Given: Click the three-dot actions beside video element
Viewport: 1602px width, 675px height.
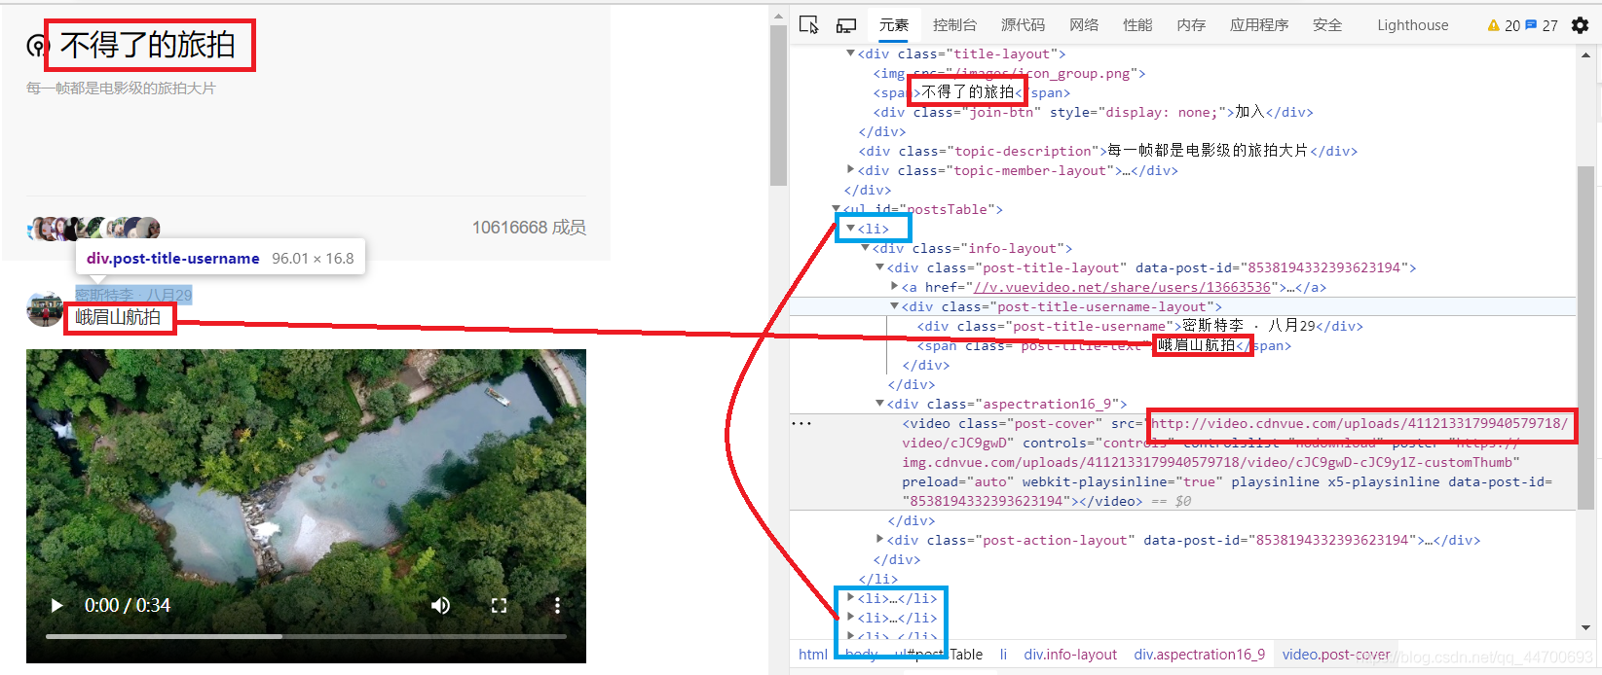Looking at the screenshot, I should pyautogui.click(x=801, y=424).
